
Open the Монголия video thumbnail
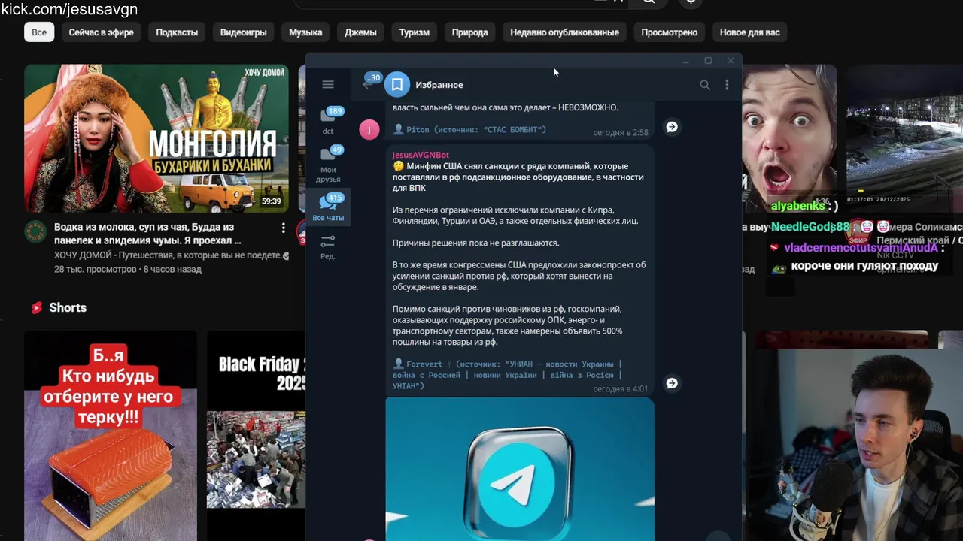[x=156, y=138]
